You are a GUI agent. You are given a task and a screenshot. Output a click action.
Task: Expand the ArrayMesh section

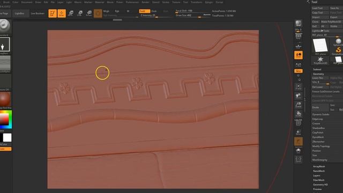pyautogui.click(x=319, y=167)
